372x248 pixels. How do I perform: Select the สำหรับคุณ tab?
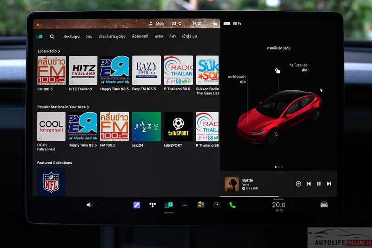[72, 37]
